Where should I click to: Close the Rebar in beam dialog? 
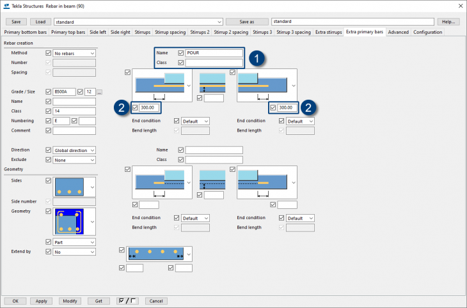coord(461,6)
